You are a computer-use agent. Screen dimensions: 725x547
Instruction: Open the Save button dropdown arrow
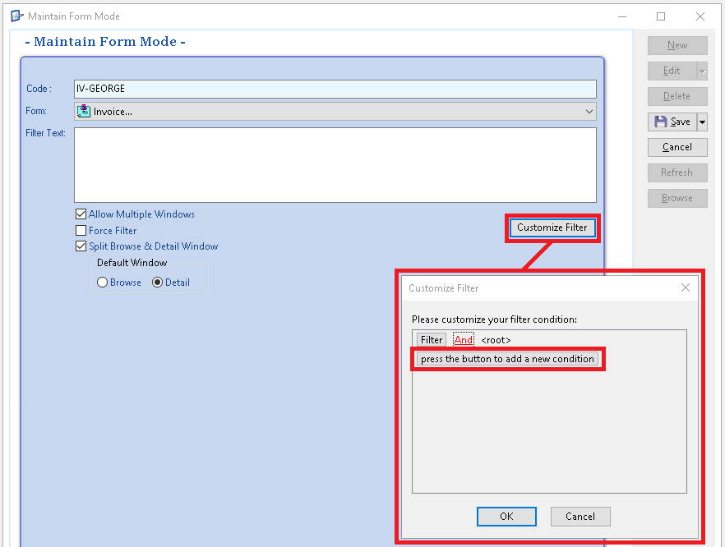pyautogui.click(x=702, y=122)
